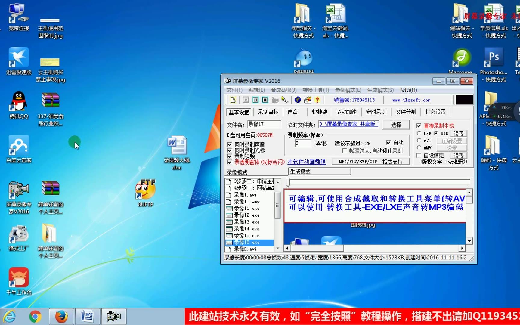Click the new file toolbar icon
Screen dimensions: 520x325
[x=233, y=100]
